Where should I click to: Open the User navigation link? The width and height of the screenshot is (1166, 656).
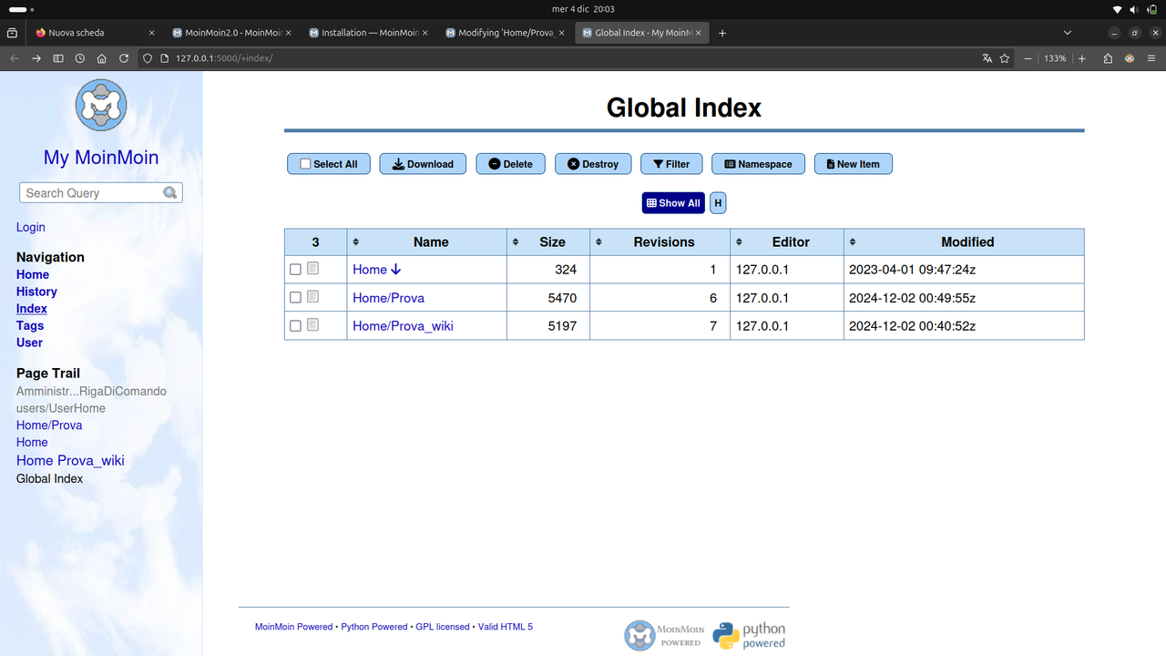pos(29,343)
